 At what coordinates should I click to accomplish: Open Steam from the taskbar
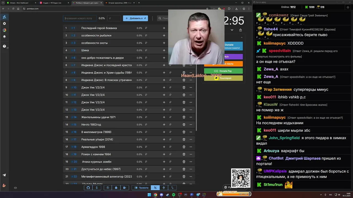click(167, 195)
